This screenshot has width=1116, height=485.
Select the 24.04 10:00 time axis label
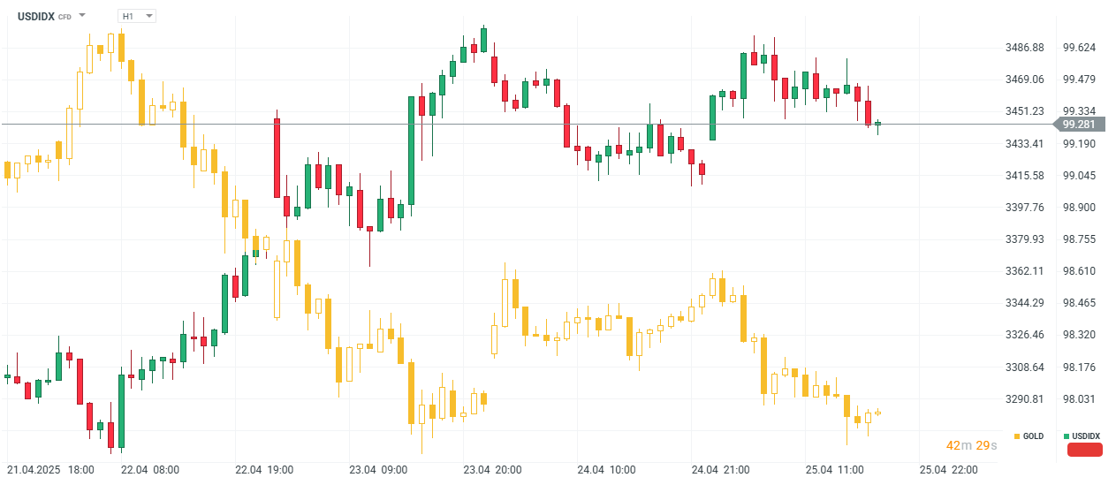pos(606,469)
